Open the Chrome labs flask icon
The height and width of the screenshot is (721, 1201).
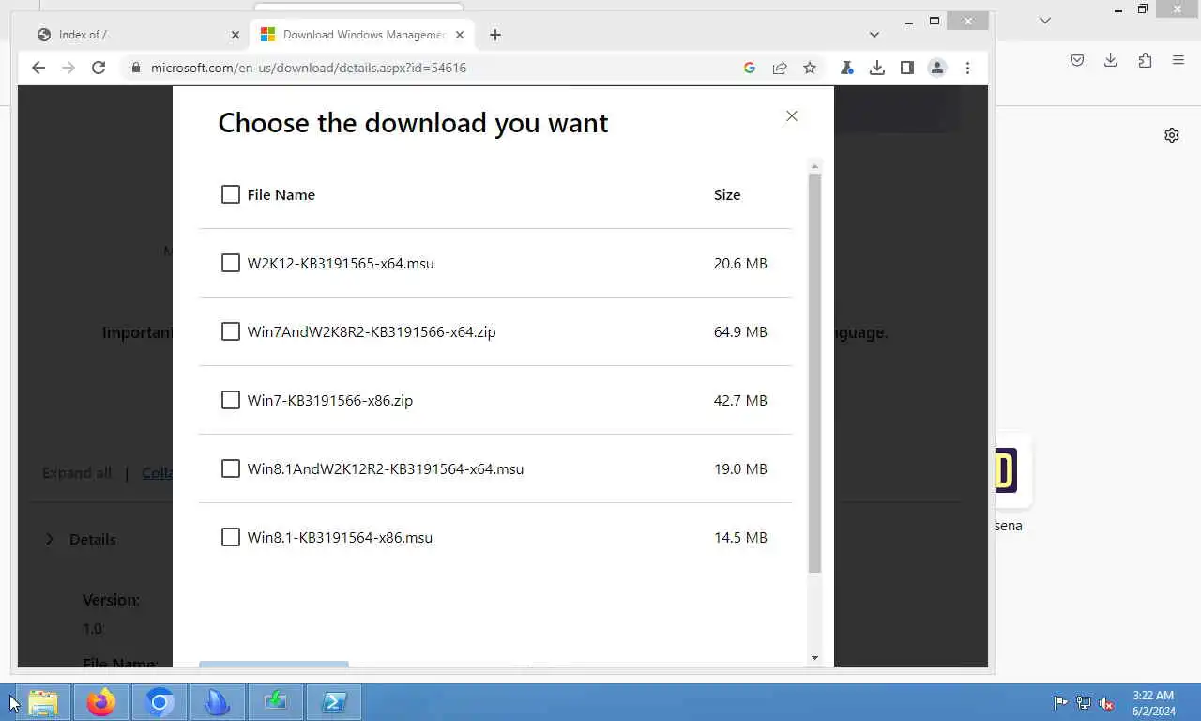[846, 68]
